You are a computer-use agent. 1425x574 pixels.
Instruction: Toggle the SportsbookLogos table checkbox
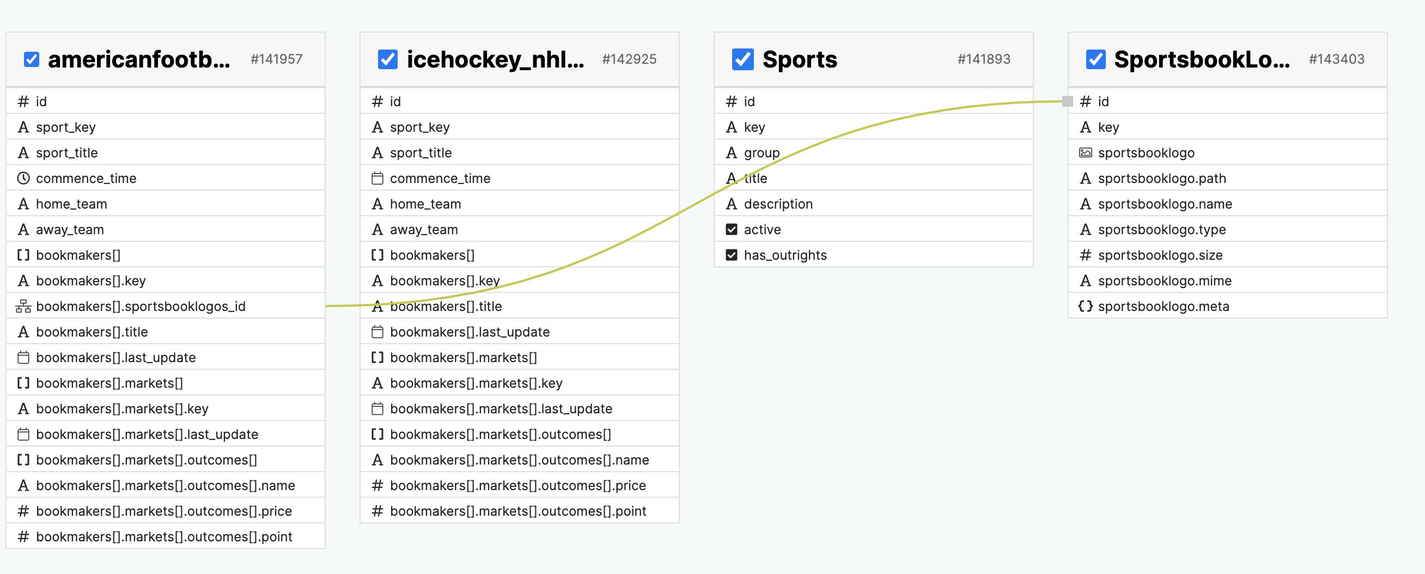click(x=1095, y=59)
